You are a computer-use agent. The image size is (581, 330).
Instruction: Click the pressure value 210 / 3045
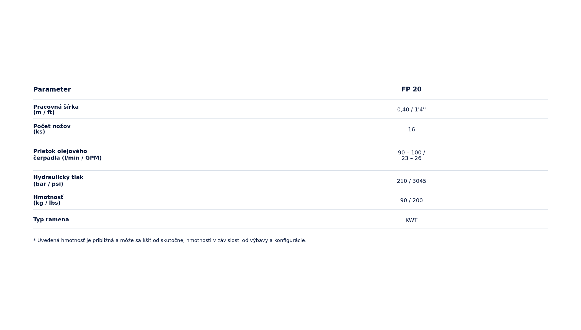pyautogui.click(x=411, y=181)
